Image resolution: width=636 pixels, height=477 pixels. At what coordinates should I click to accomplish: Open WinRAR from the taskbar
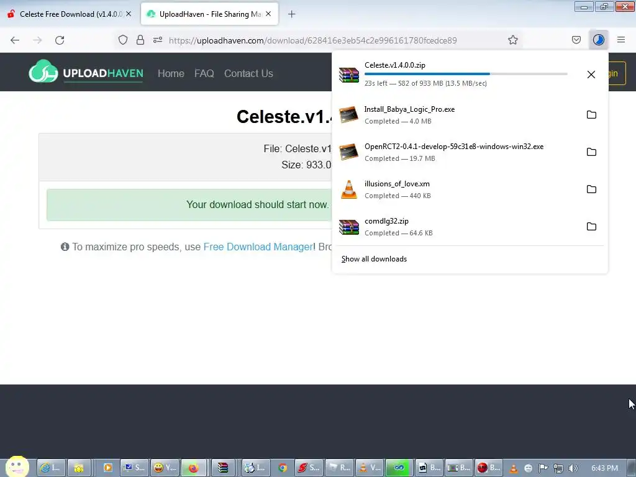tap(223, 468)
